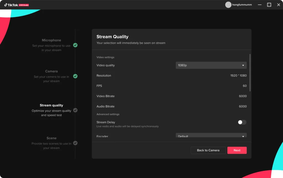Open the Video quality 1080p dropdown
This screenshot has height=178, width=283.
(x=211, y=65)
